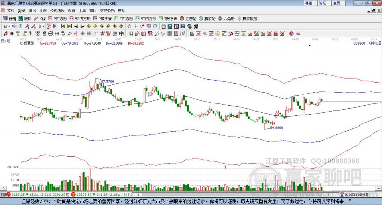Select the zigzag wave line tool
Screen dimensions: 382x205
[163, 33]
